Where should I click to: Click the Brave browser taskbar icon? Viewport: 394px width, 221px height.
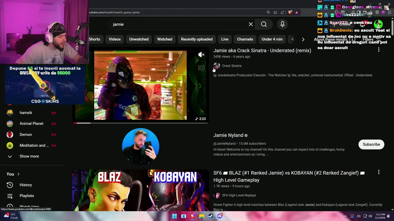[x=193, y=216]
